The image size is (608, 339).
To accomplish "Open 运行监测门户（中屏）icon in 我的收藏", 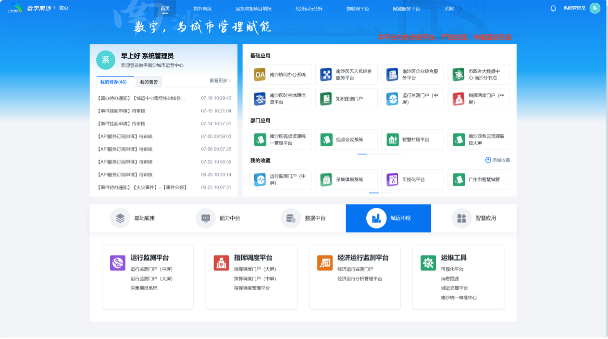I will (260, 180).
